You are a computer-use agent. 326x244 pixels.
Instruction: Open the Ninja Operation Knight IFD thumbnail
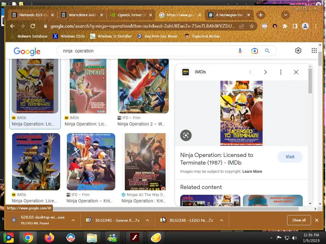point(91,162)
